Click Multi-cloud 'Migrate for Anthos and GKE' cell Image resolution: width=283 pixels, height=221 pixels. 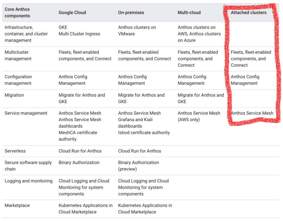(x=201, y=98)
